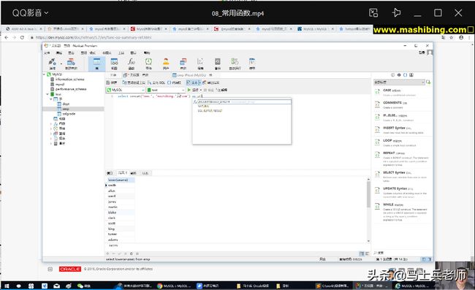This screenshot has height=290, width=475.
Task: Select SQL_BUFFER_RESULT autocomplete suggestion
Action: [210, 111]
